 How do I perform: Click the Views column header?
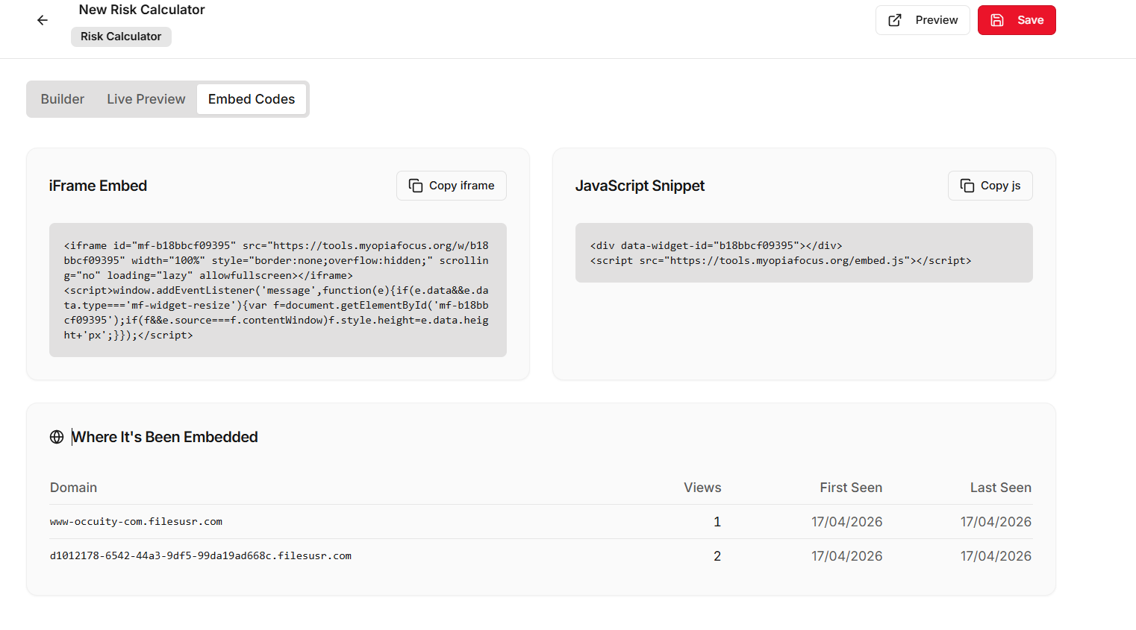702,488
